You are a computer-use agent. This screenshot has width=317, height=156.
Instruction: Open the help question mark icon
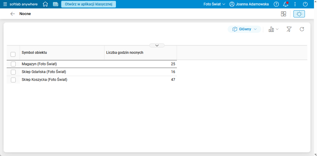pyautogui.click(x=276, y=4)
